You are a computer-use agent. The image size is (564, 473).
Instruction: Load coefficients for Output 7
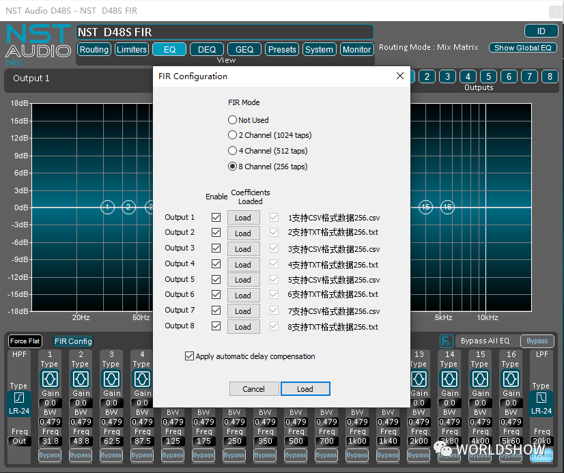(x=243, y=311)
